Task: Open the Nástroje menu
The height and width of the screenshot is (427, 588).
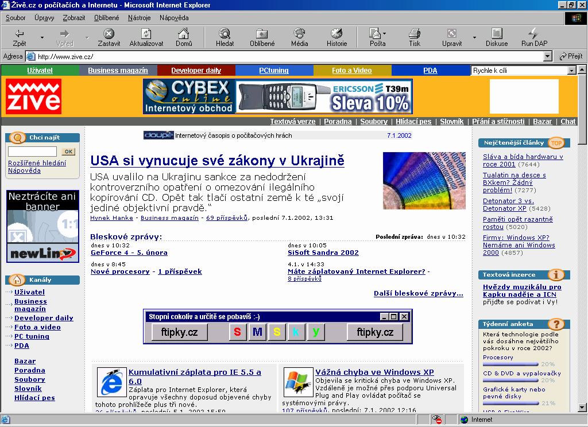Action: (139, 18)
